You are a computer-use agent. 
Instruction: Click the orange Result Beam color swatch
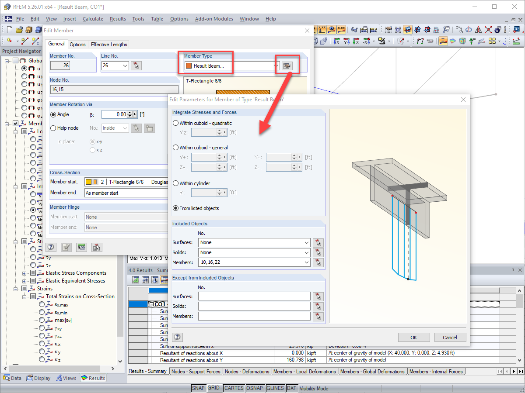189,66
